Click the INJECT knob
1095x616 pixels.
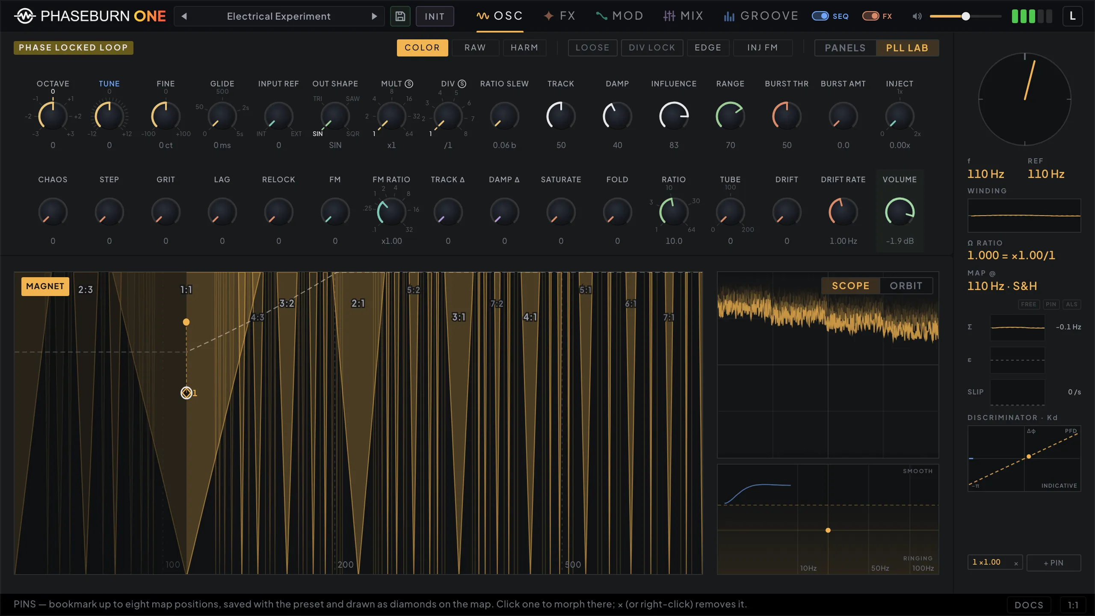[x=900, y=116]
